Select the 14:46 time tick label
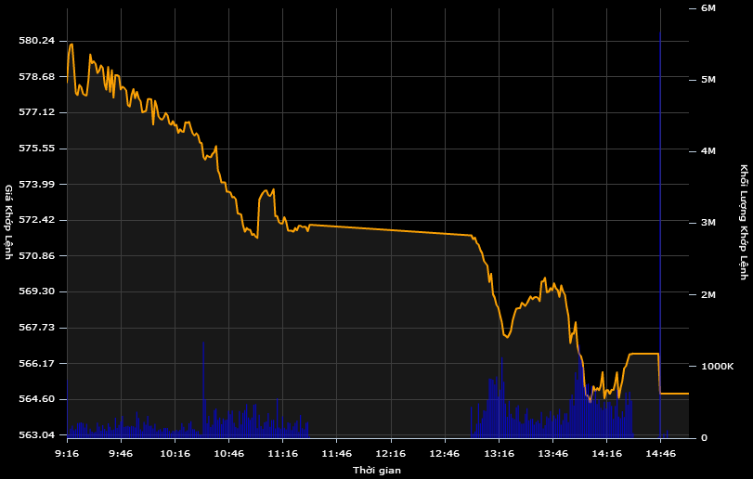This screenshot has width=753, height=479. [660, 453]
